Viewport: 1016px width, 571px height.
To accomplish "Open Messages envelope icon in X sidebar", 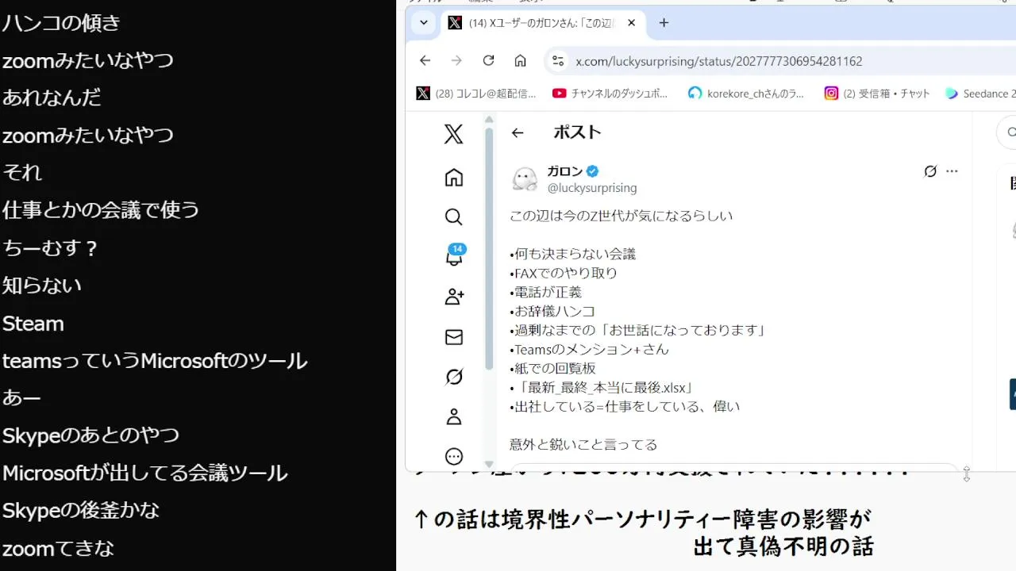I will [x=454, y=338].
